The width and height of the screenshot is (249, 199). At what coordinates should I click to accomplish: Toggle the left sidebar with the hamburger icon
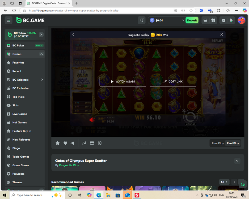click(9, 20)
